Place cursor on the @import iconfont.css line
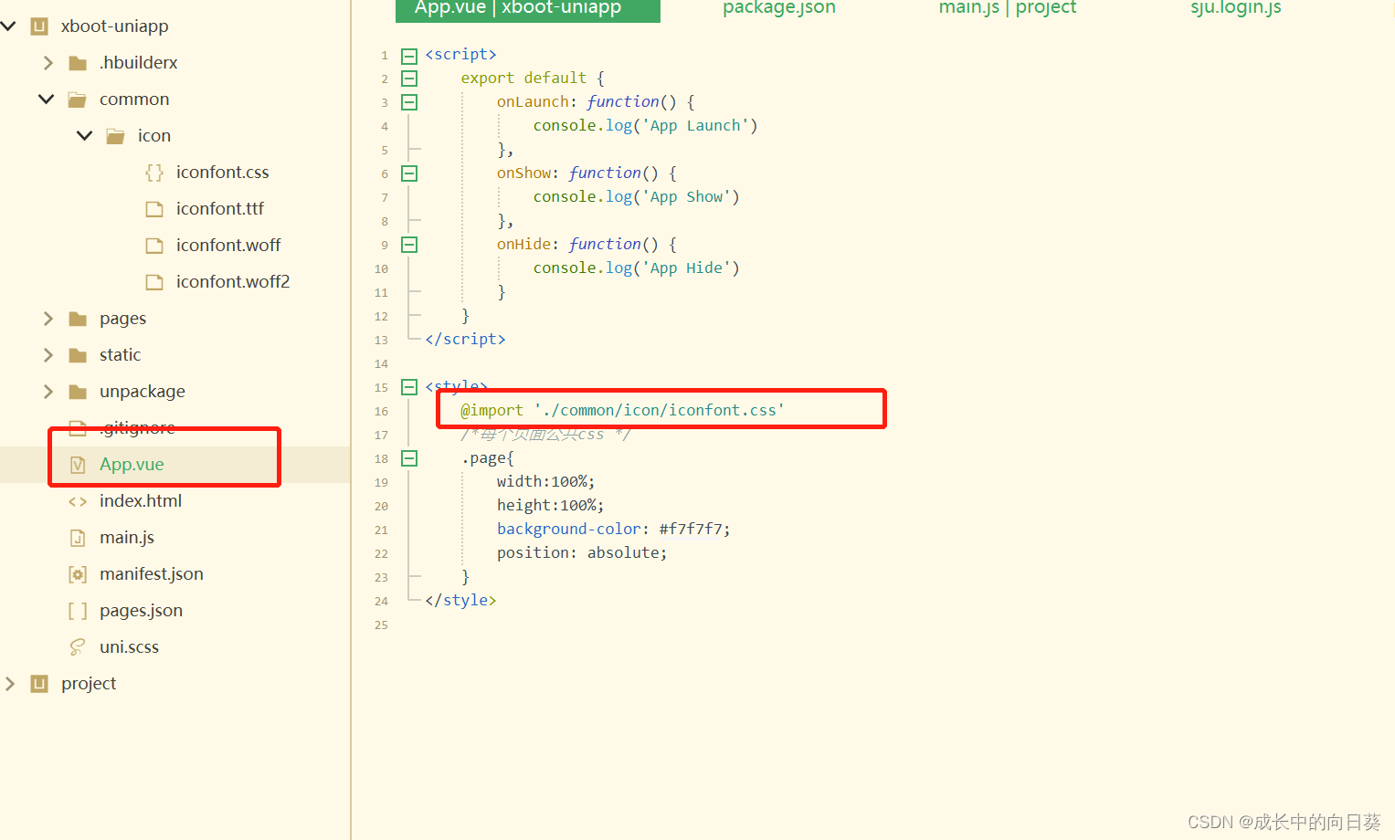The image size is (1395, 840). click(x=622, y=411)
